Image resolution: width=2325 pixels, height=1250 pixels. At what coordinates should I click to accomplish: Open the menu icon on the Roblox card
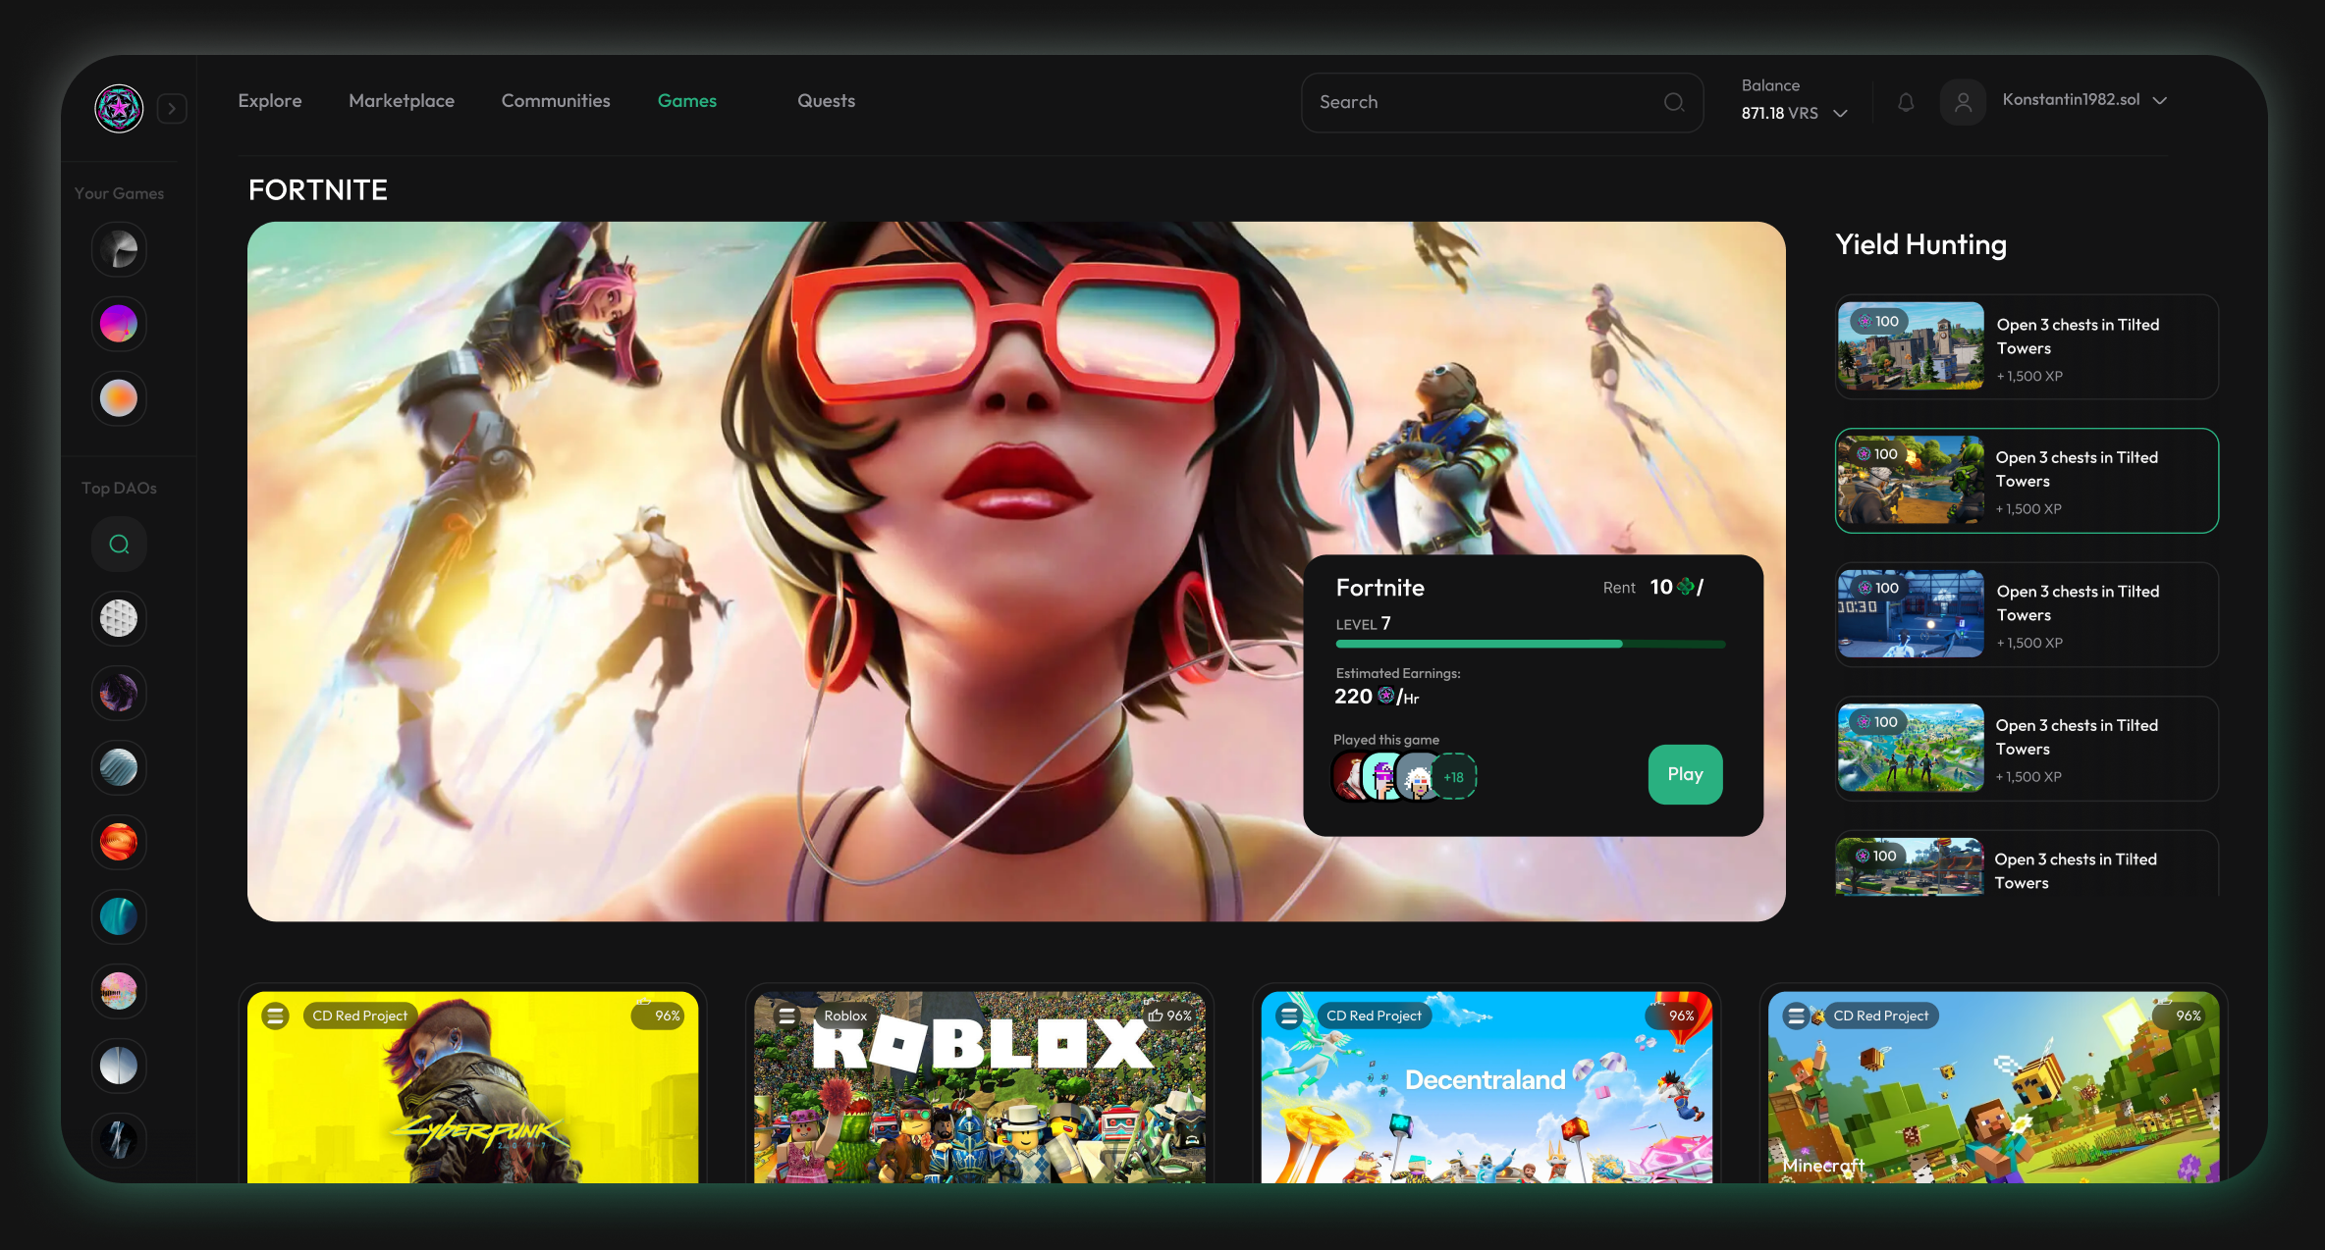tap(786, 1016)
